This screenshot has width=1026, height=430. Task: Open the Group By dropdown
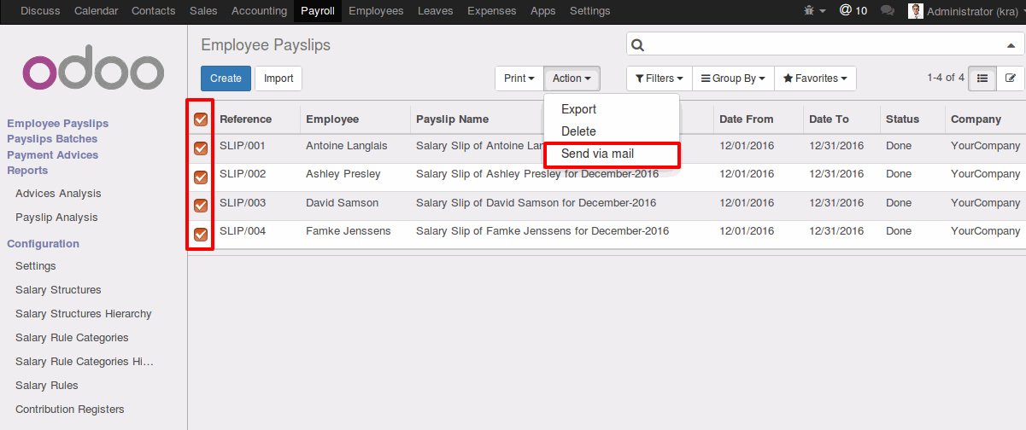733,78
